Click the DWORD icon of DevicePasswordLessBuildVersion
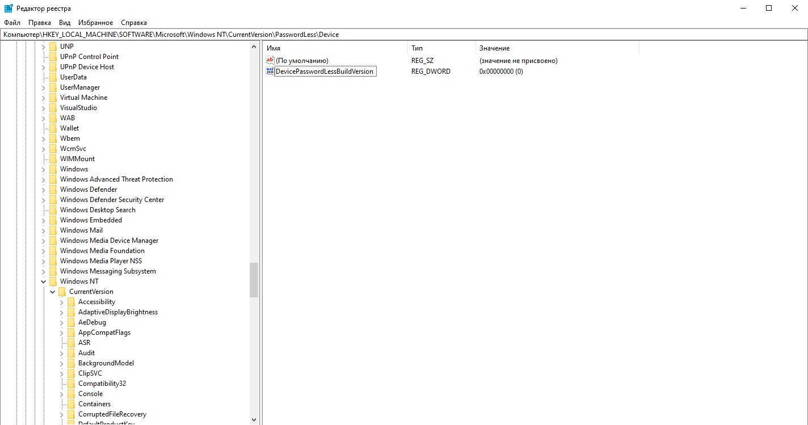This screenshot has height=425, width=808. (270, 71)
